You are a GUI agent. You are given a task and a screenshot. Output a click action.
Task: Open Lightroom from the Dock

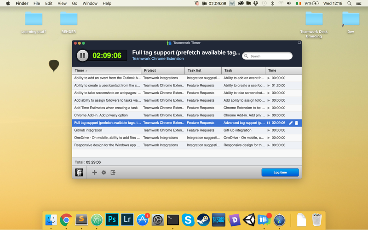pos(127,220)
